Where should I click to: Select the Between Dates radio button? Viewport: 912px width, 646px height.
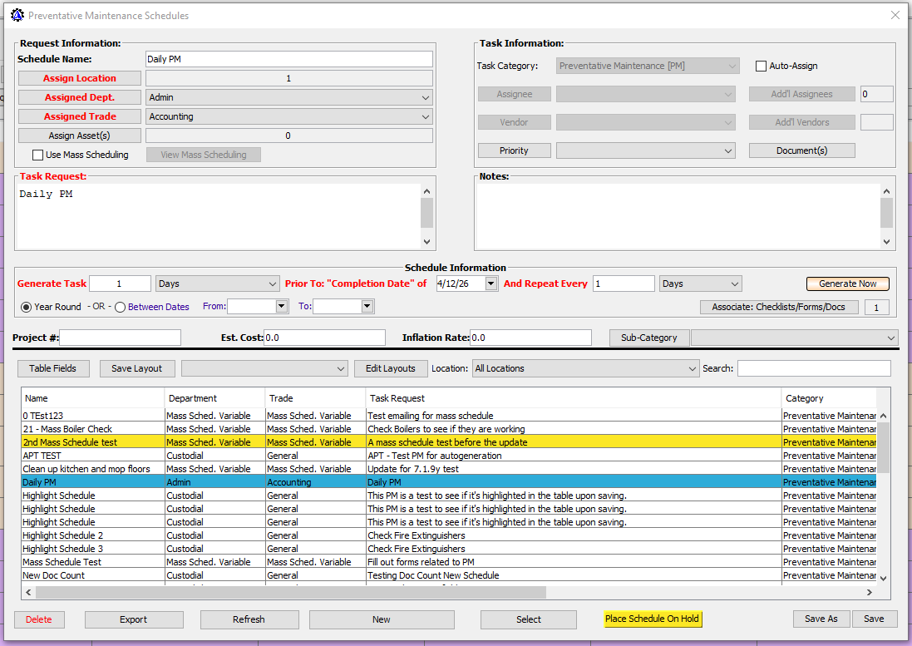(x=121, y=307)
